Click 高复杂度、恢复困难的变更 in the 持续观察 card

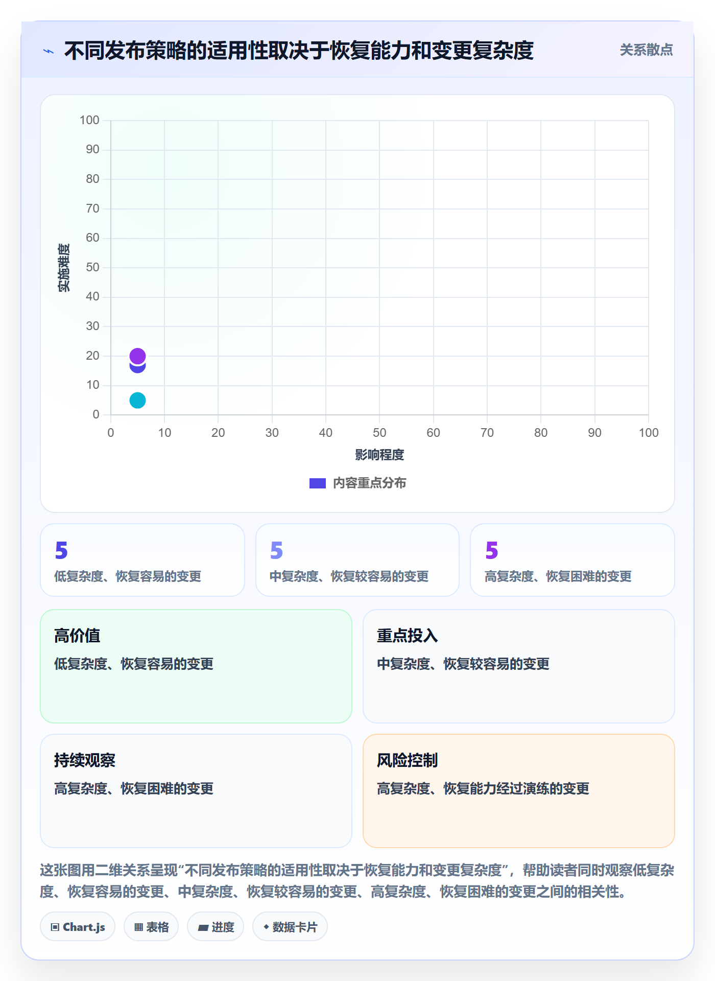[x=134, y=788]
